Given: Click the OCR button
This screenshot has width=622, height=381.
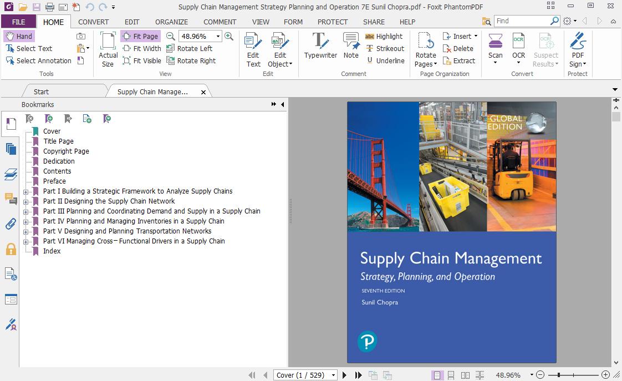Looking at the screenshot, I should (x=518, y=48).
